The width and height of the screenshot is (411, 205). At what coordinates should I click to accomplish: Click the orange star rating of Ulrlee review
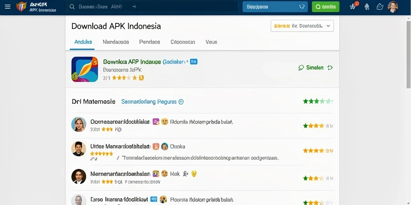(318, 151)
